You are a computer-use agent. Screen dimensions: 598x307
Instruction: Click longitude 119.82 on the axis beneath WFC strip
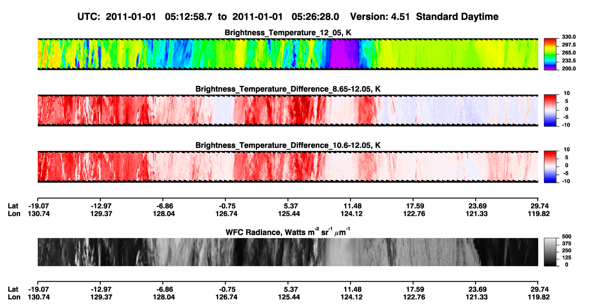(538, 297)
